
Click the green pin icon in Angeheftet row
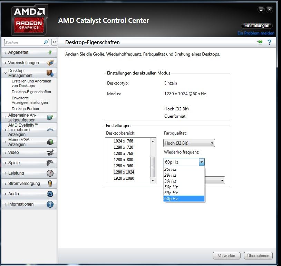pyautogui.click(x=50, y=52)
